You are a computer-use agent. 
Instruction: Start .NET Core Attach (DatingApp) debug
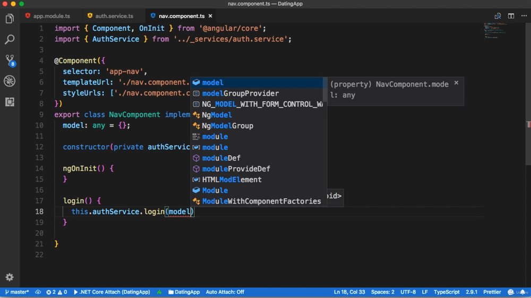coord(112,292)
